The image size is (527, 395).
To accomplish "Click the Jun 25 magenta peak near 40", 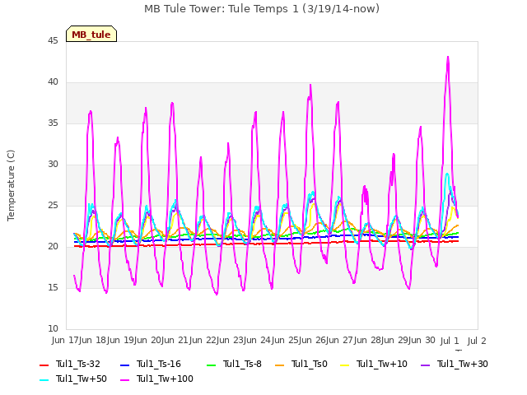I will (310, 86).
